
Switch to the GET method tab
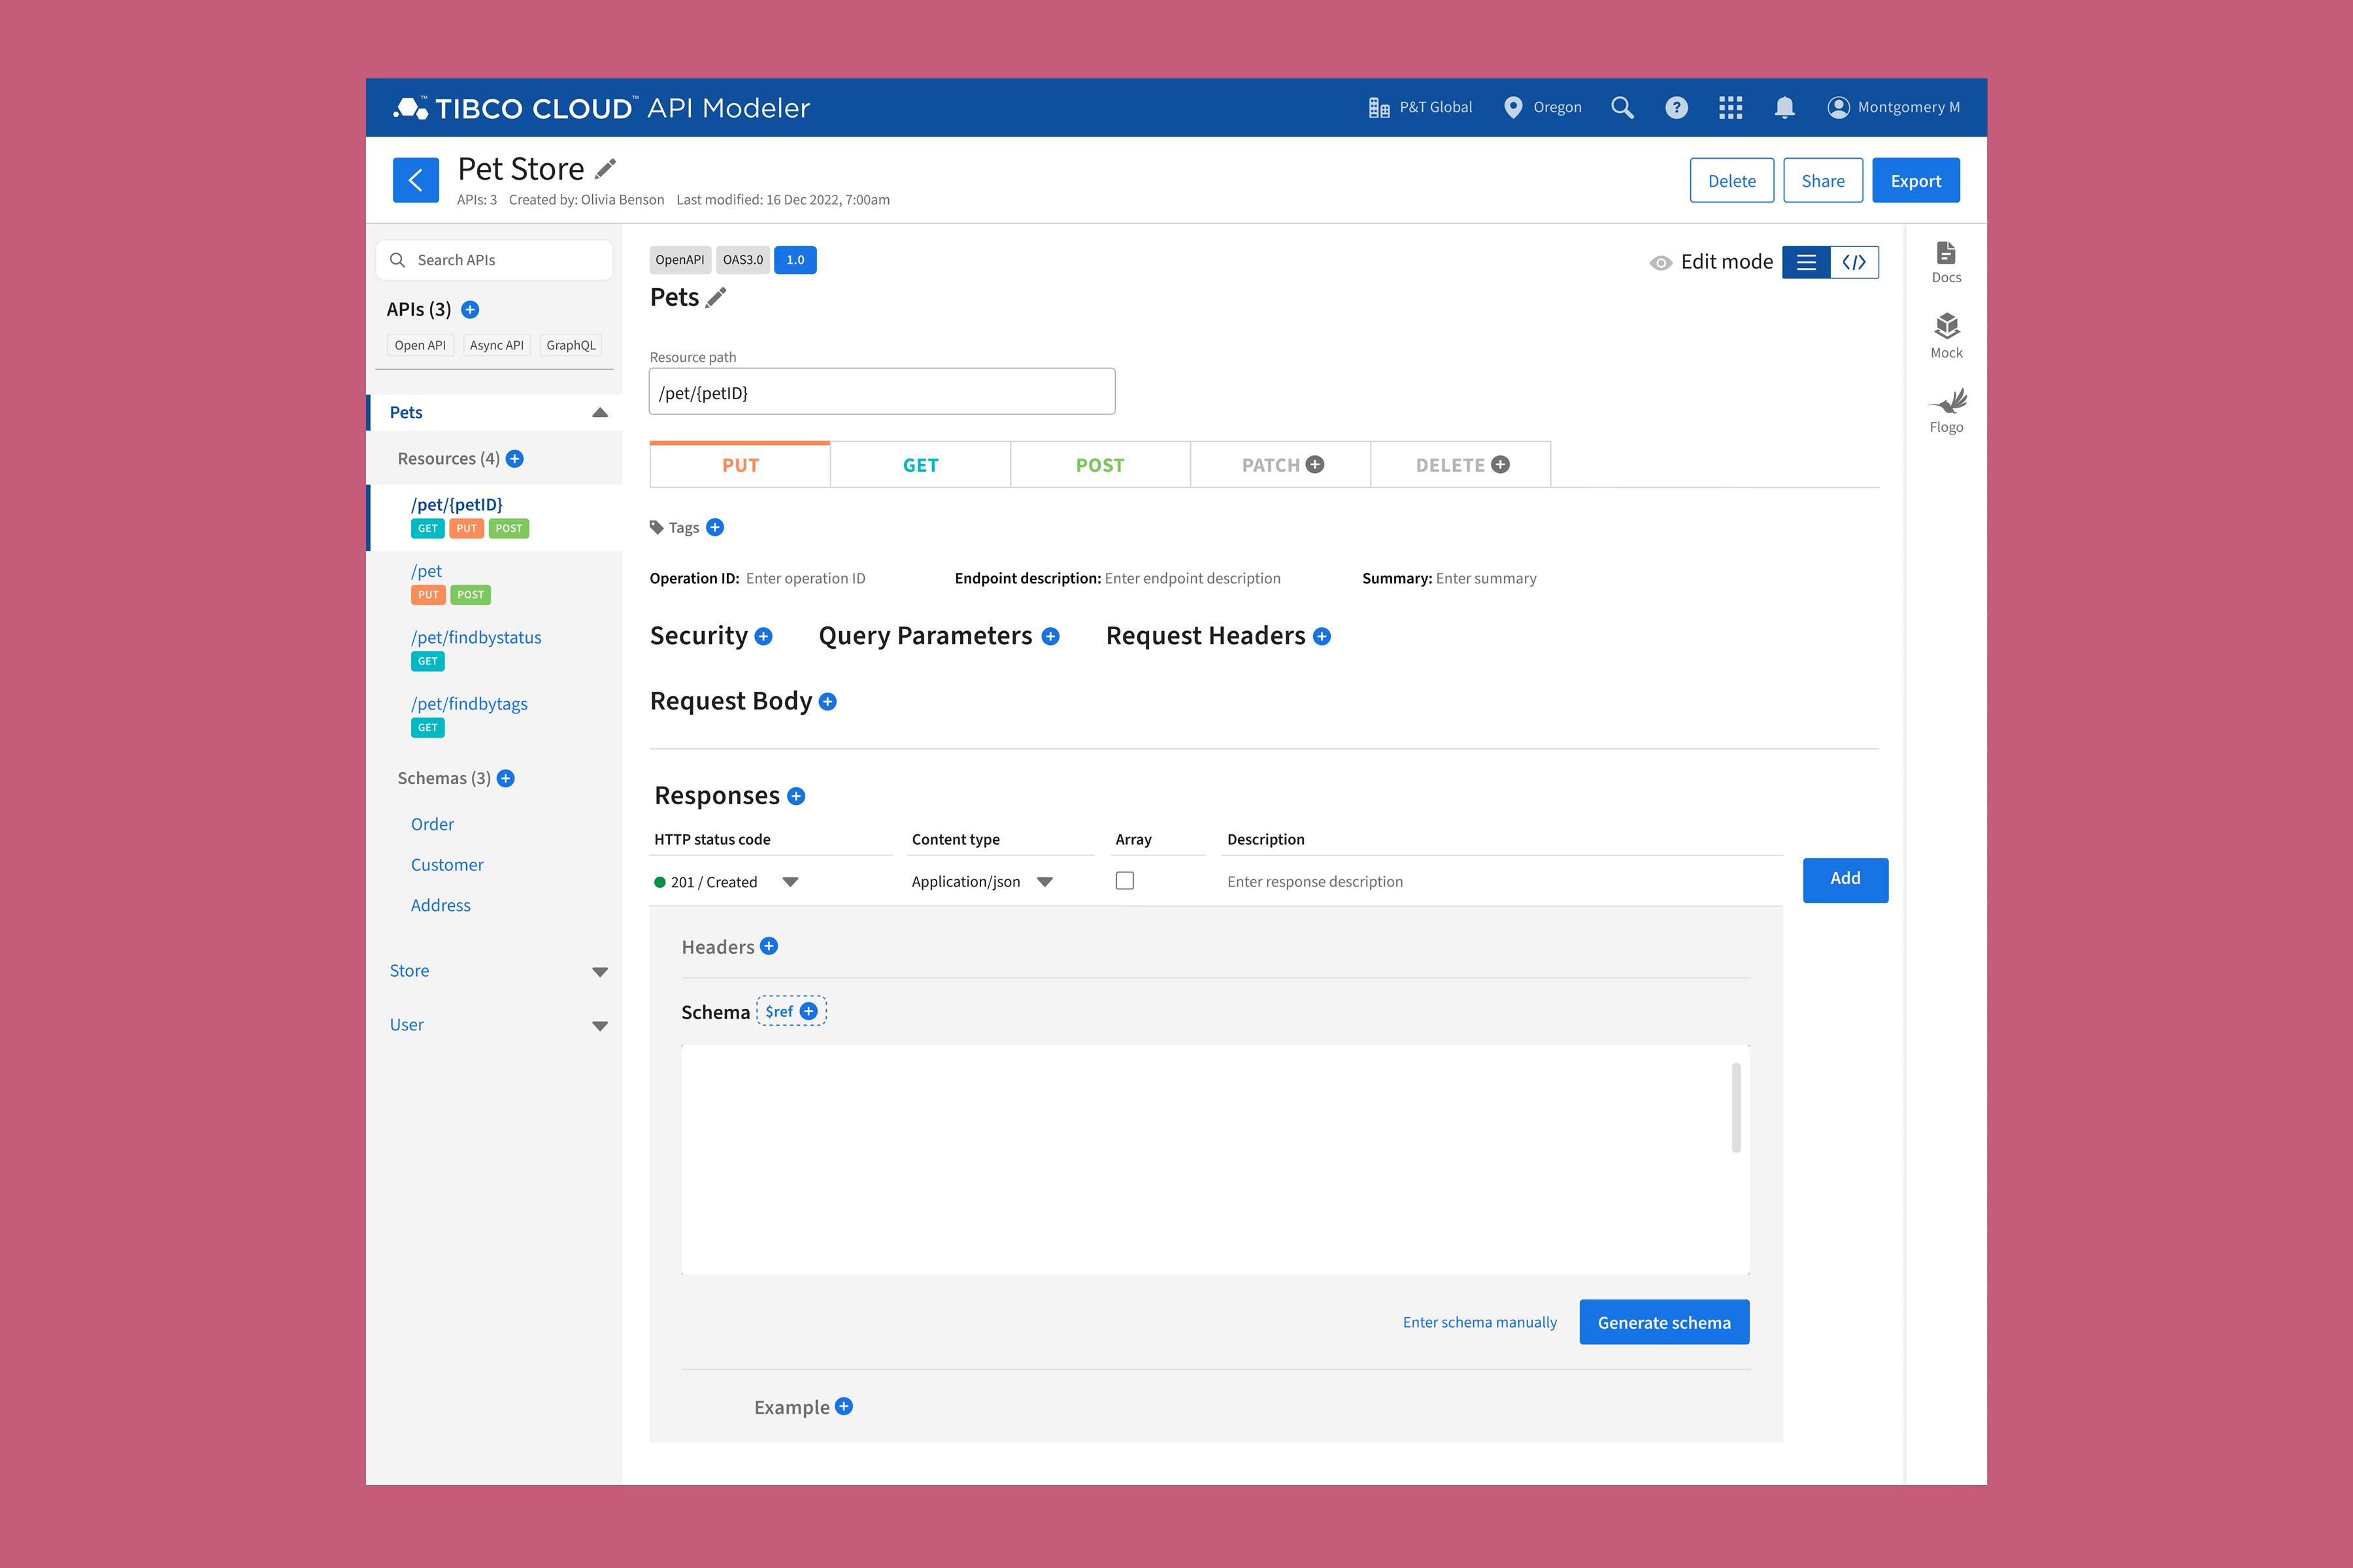coord(920,464)
